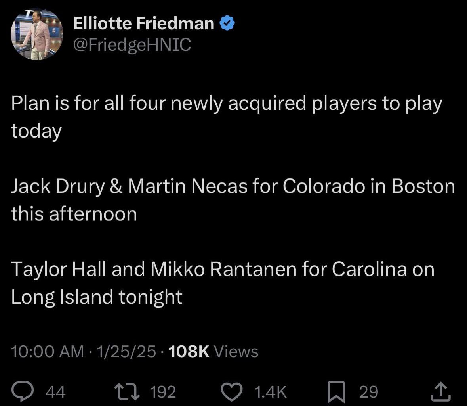The width and height of the screenshot is (467, 406).
Task: Open the 44 replies count
Action: point(57,392)
